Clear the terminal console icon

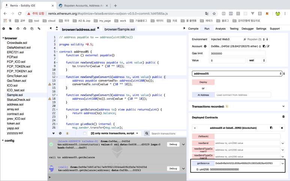[x=60, y=133]
